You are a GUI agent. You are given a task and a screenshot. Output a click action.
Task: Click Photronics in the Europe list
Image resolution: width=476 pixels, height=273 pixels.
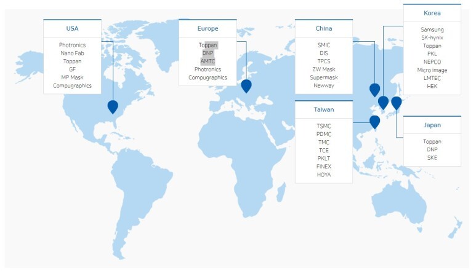pyautogui.click(x=208, y=69)
